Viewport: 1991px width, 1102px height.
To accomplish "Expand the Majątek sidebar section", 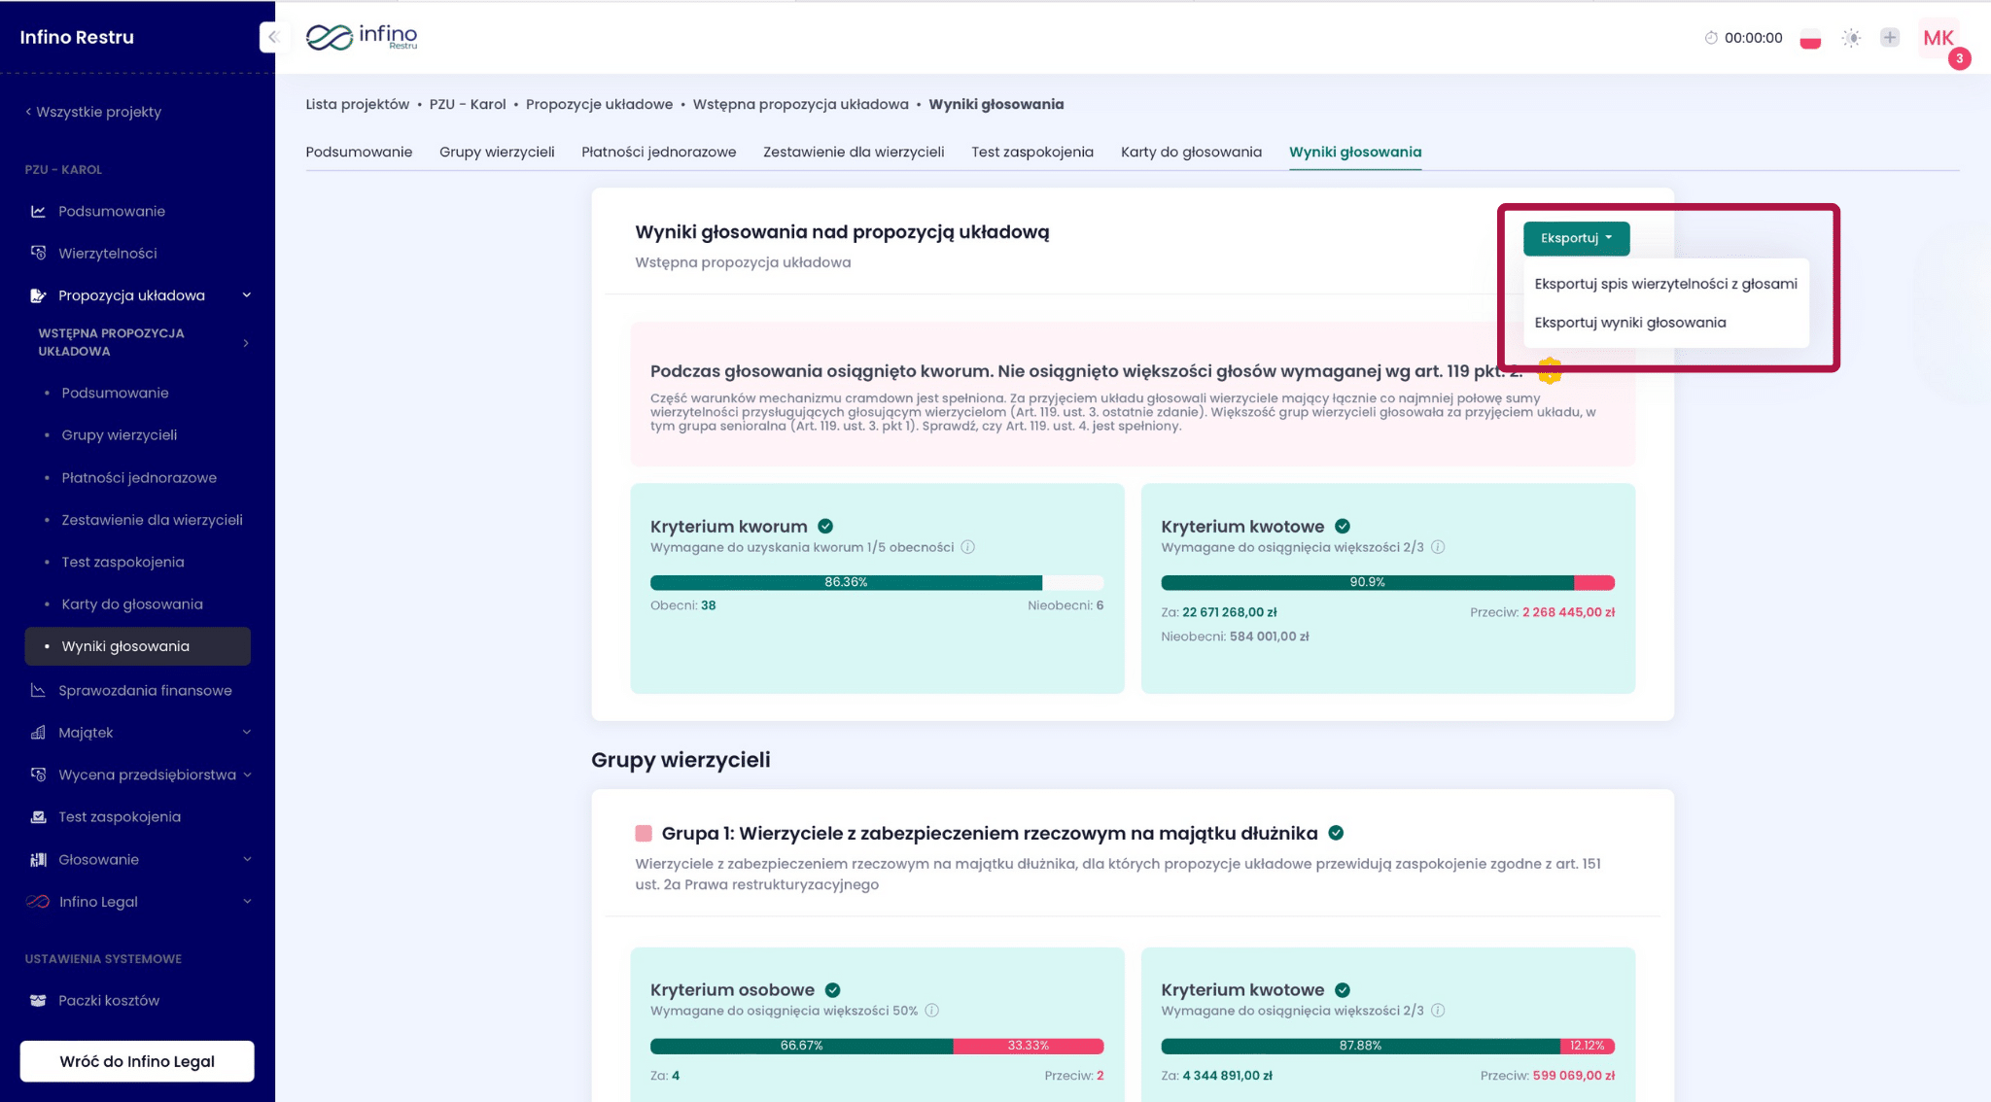I will point(246,732).
